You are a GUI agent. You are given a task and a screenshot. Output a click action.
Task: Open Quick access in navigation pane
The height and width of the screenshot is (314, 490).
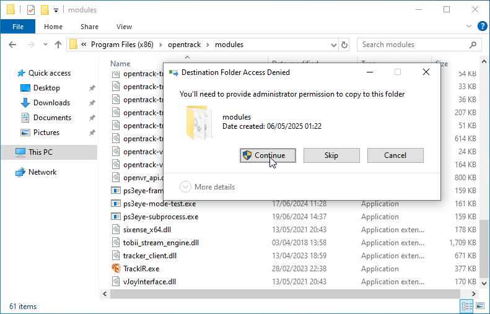[50, 73]
